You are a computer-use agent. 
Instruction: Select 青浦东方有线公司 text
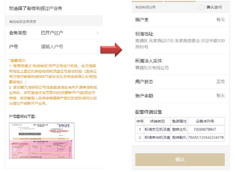152,68
